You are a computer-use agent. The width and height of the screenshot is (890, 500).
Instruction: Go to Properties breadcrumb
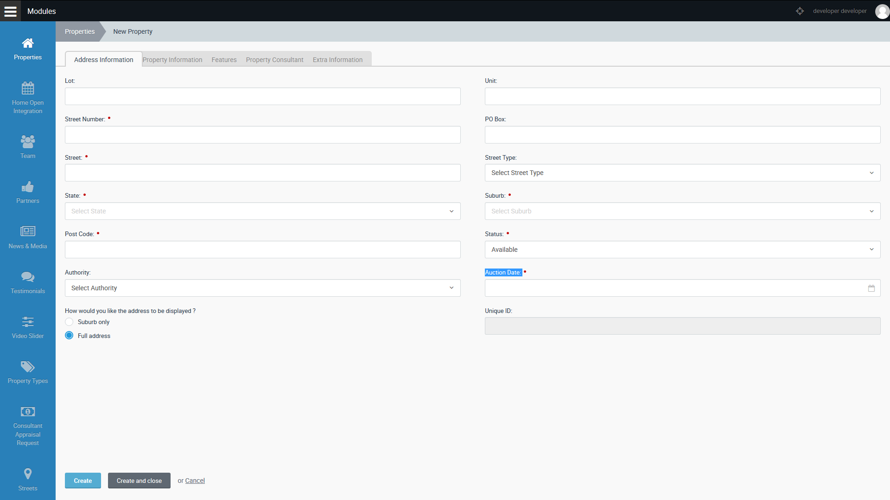point(80,31)
